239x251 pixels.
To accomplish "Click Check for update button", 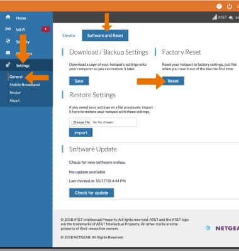I will (x=91, y=193).
